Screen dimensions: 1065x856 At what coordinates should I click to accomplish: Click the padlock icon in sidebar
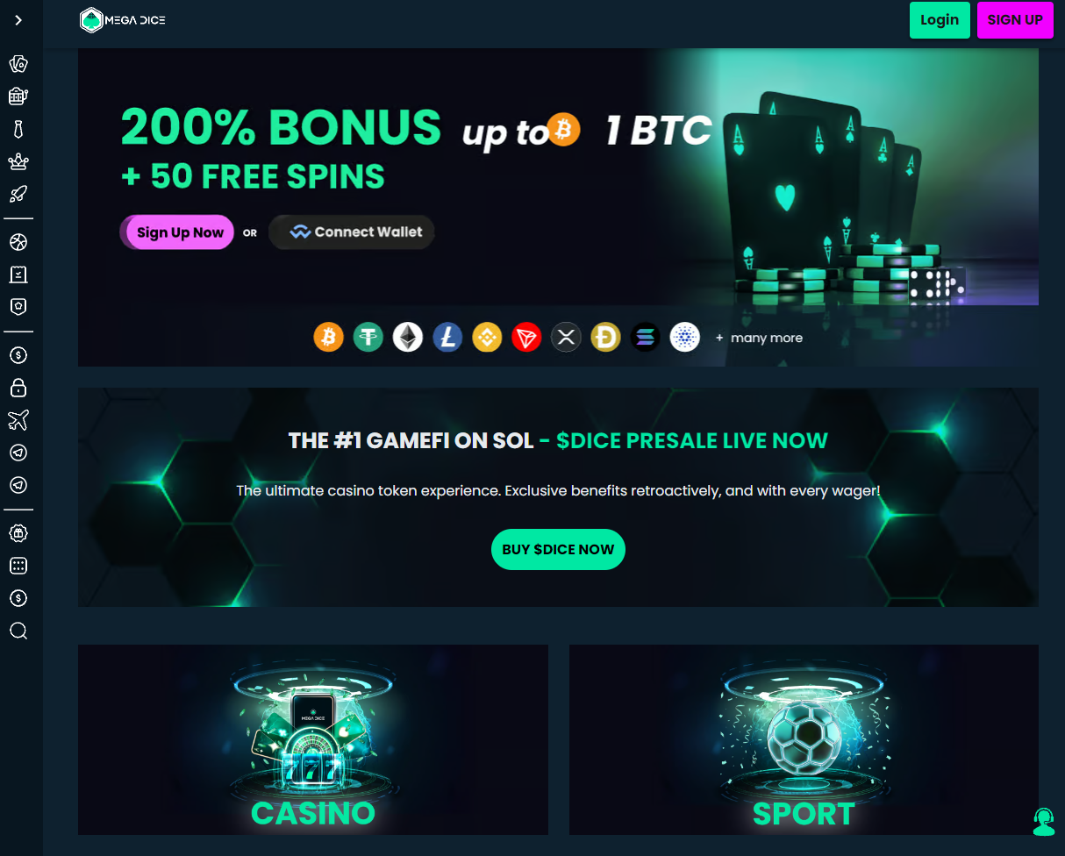[x=18, y=388]
